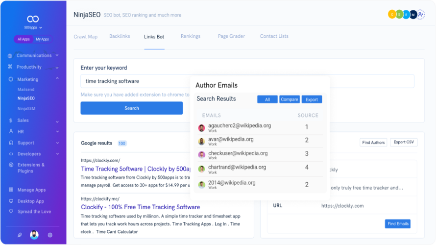Toggle to My Apps view

pos(43,39)
